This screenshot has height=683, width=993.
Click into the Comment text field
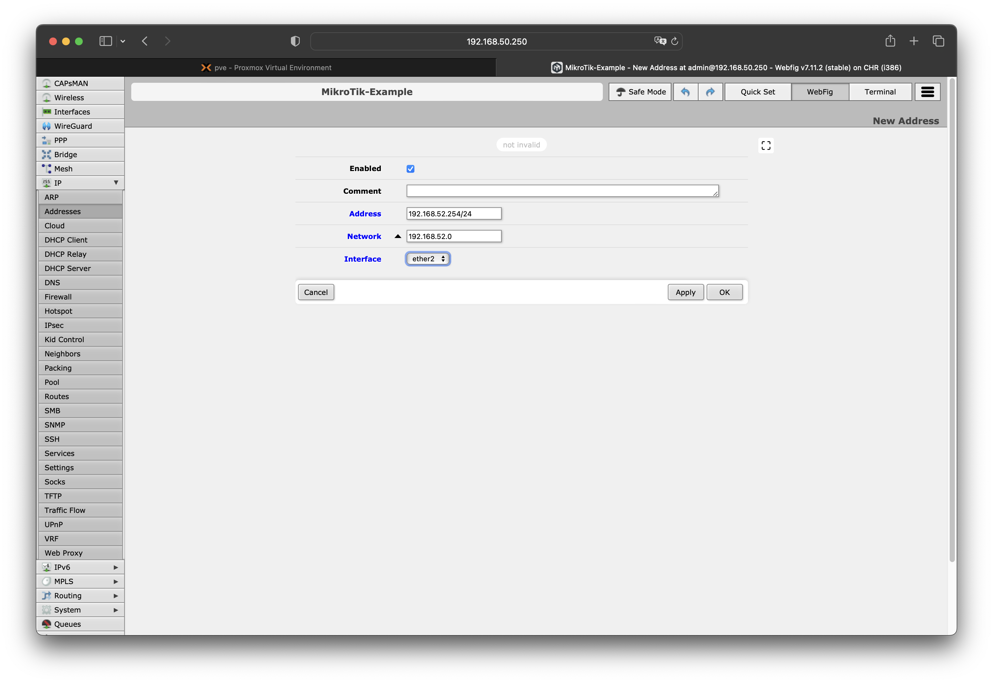(x=562, y=191)
